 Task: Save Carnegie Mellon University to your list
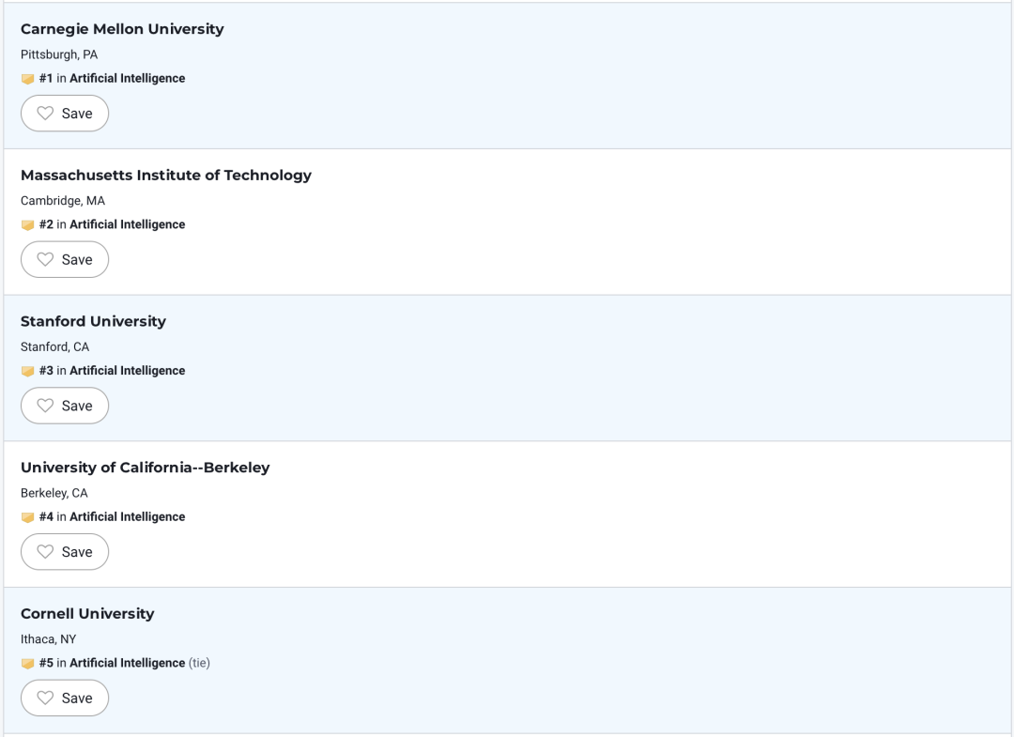(x=65, y=114)
